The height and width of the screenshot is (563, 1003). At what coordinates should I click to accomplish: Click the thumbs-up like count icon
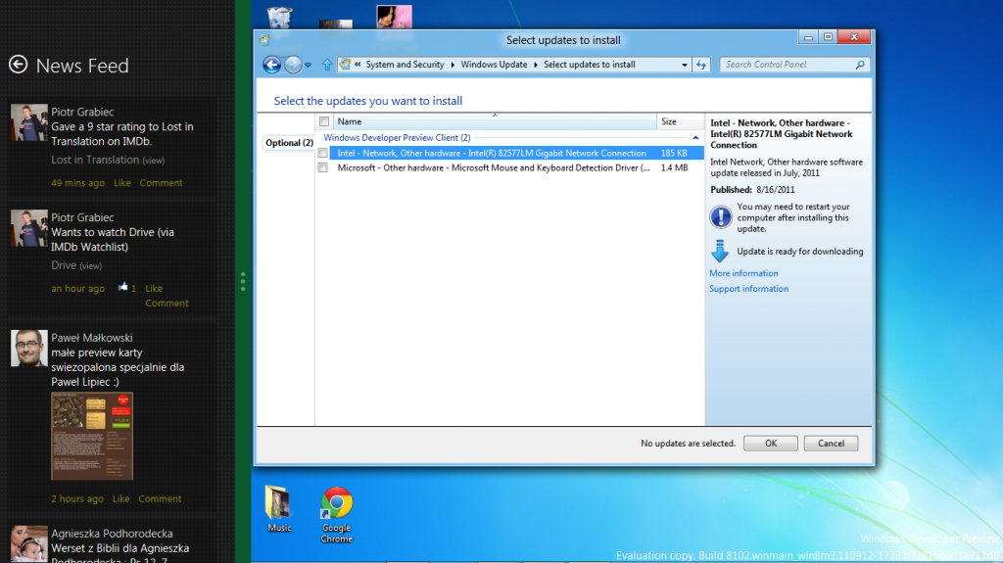[x=122, y=287]
